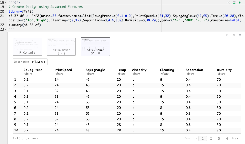Select the data.frame 32 x 8 thumbnail
This screenshot has width=245, height=144.
[x=95, y=46]
